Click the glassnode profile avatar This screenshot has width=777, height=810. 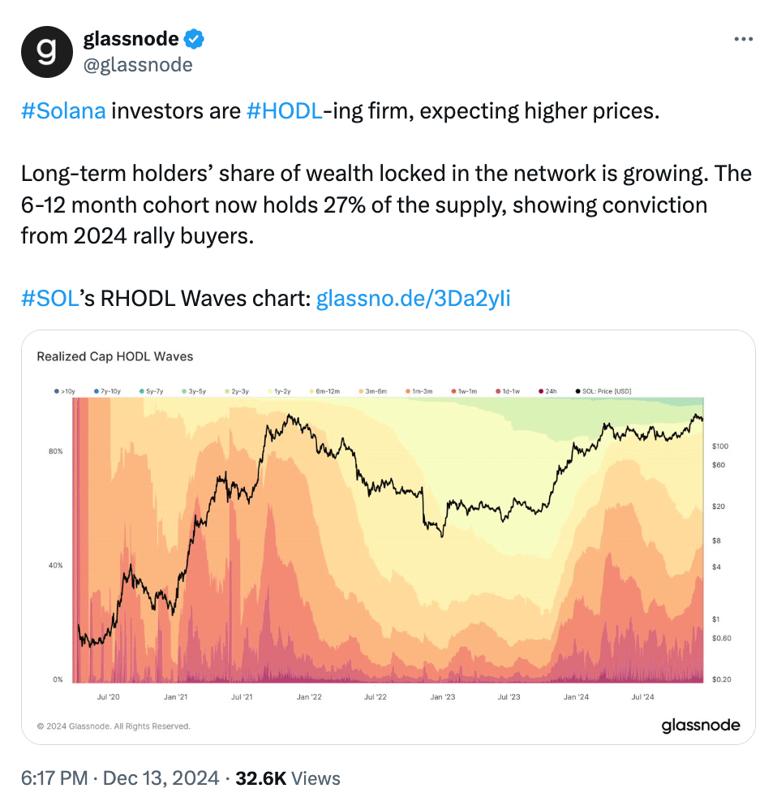click(46, 51)
